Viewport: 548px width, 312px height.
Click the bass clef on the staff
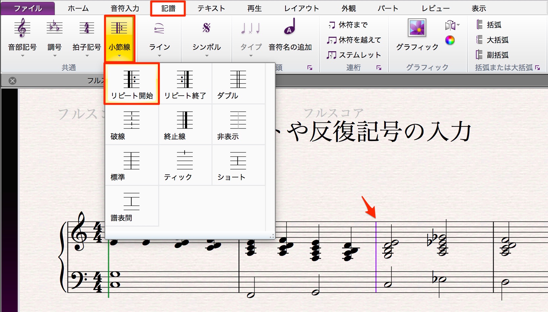80,280
